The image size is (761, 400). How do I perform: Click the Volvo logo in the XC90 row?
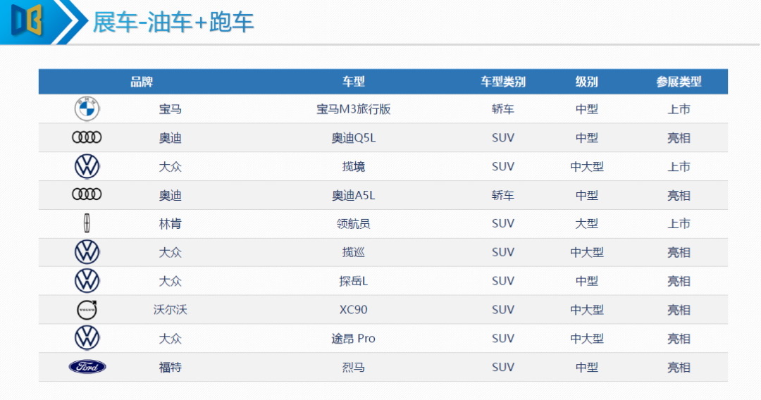click(x=87, y=309)
